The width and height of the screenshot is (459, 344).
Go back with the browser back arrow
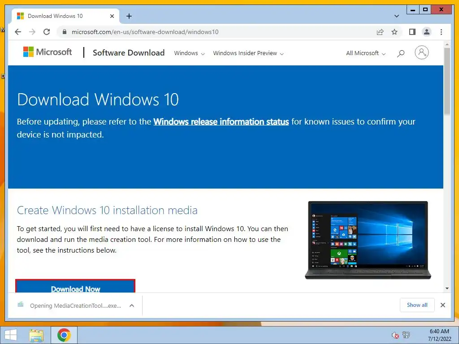[x=18, y=32]
